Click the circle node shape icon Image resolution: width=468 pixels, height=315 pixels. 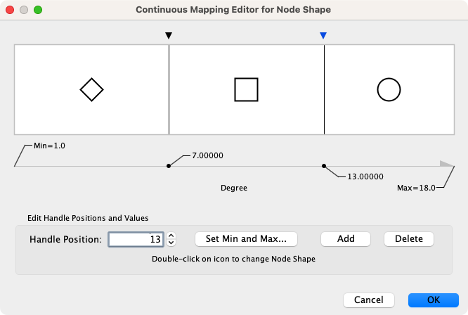click(x=389, y=89)
